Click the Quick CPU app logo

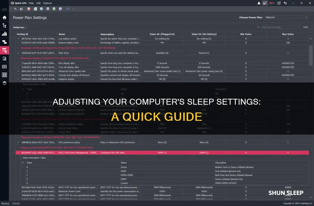(12, 3)
